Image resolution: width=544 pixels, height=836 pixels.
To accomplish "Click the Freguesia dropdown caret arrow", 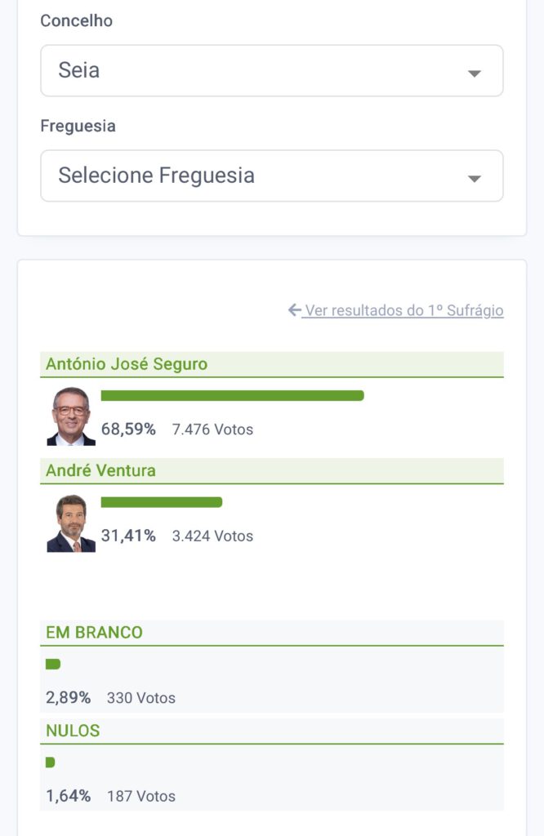I will point(474,179).
